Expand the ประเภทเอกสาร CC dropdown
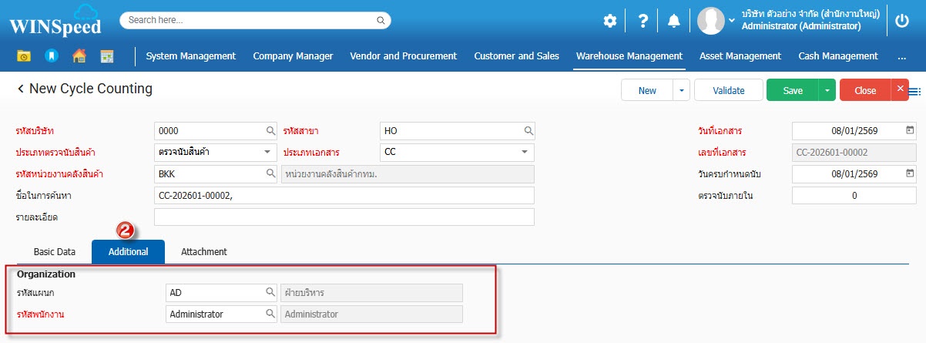This screenshot has width=926, height=343. point(525,152)
